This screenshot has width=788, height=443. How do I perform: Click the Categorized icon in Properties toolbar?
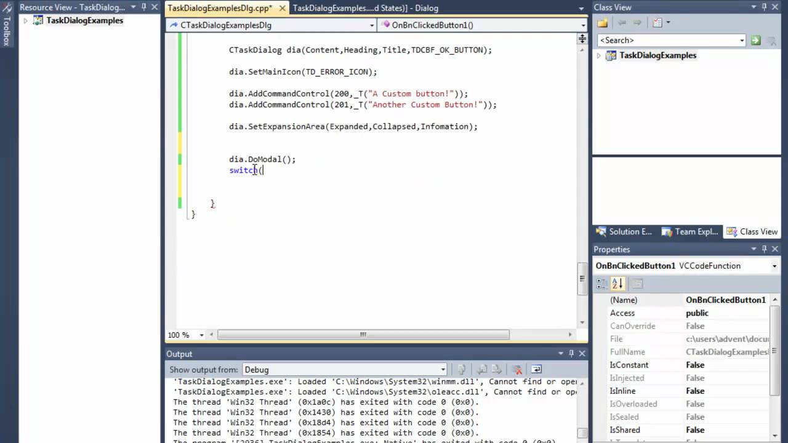click(x=602, y=284)
